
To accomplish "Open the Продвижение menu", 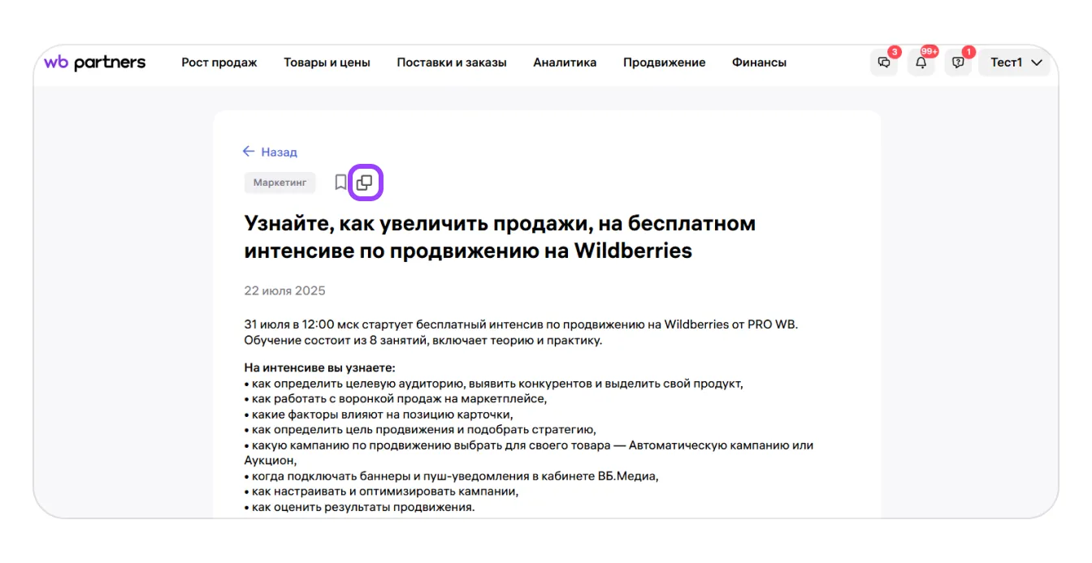I will 664,62.
